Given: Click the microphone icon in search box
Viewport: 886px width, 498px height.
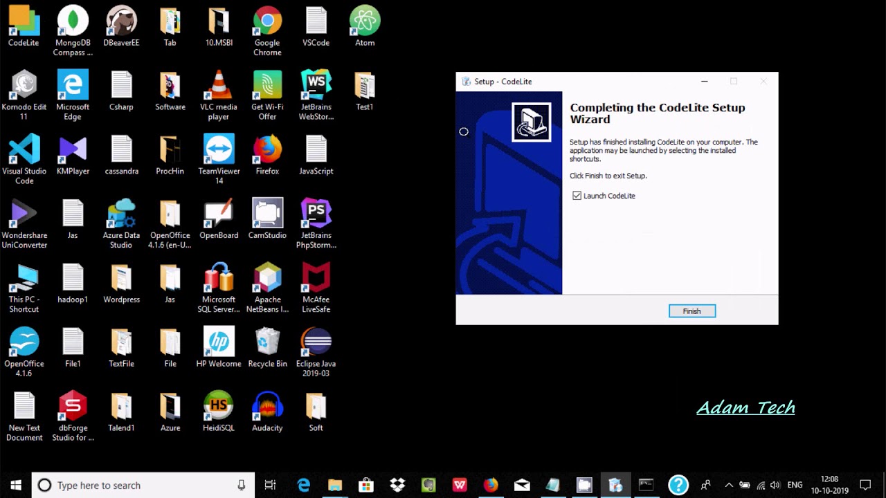Looking at the screenshot, I should tap(242, 485).
